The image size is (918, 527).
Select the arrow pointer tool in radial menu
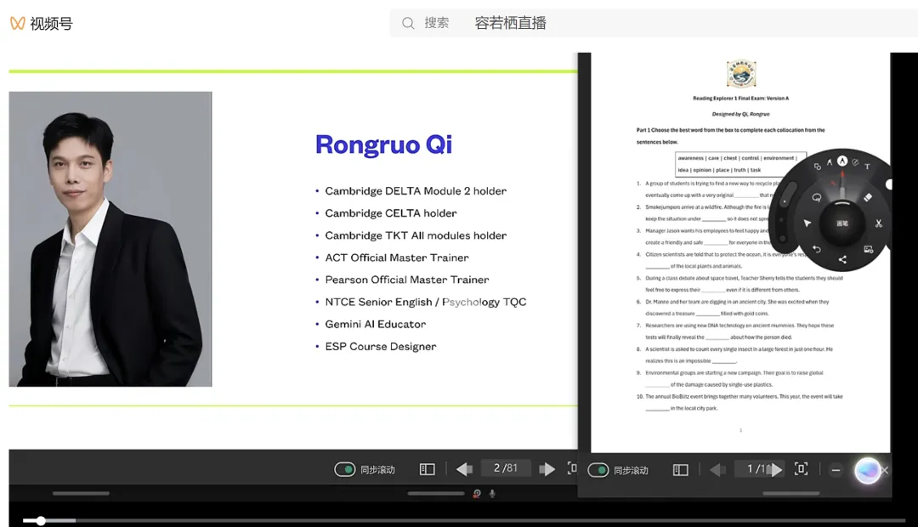807,223
